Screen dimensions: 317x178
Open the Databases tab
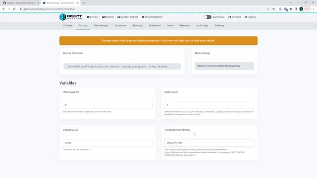coord(120,26)
